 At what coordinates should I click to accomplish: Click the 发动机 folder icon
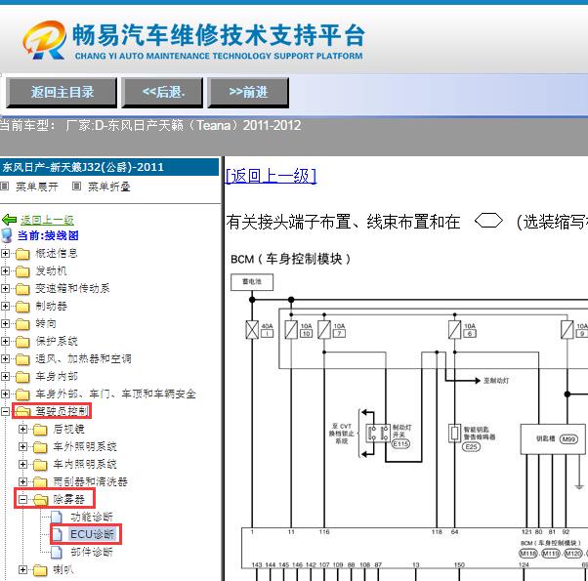(22, 271)
